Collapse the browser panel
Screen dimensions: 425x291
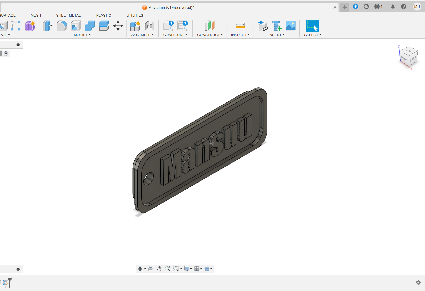click(x=18, y=45)
